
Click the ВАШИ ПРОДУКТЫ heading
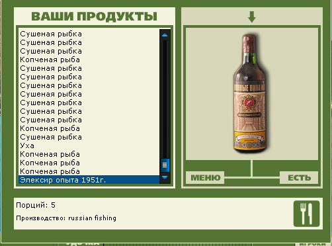click(x=95, y=17)
